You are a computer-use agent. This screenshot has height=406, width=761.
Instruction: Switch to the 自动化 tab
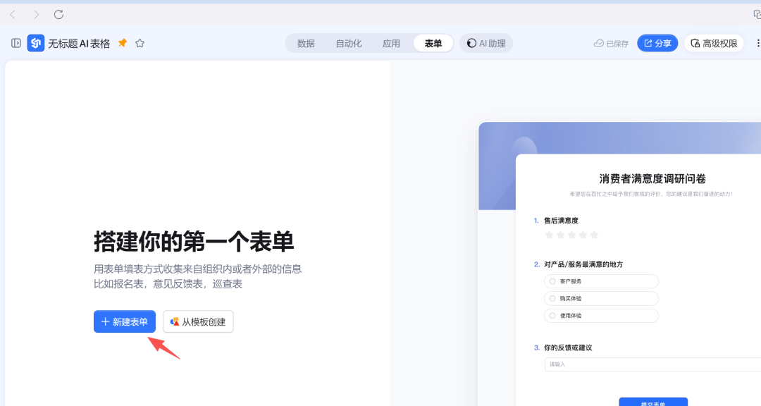coord(349,42)
